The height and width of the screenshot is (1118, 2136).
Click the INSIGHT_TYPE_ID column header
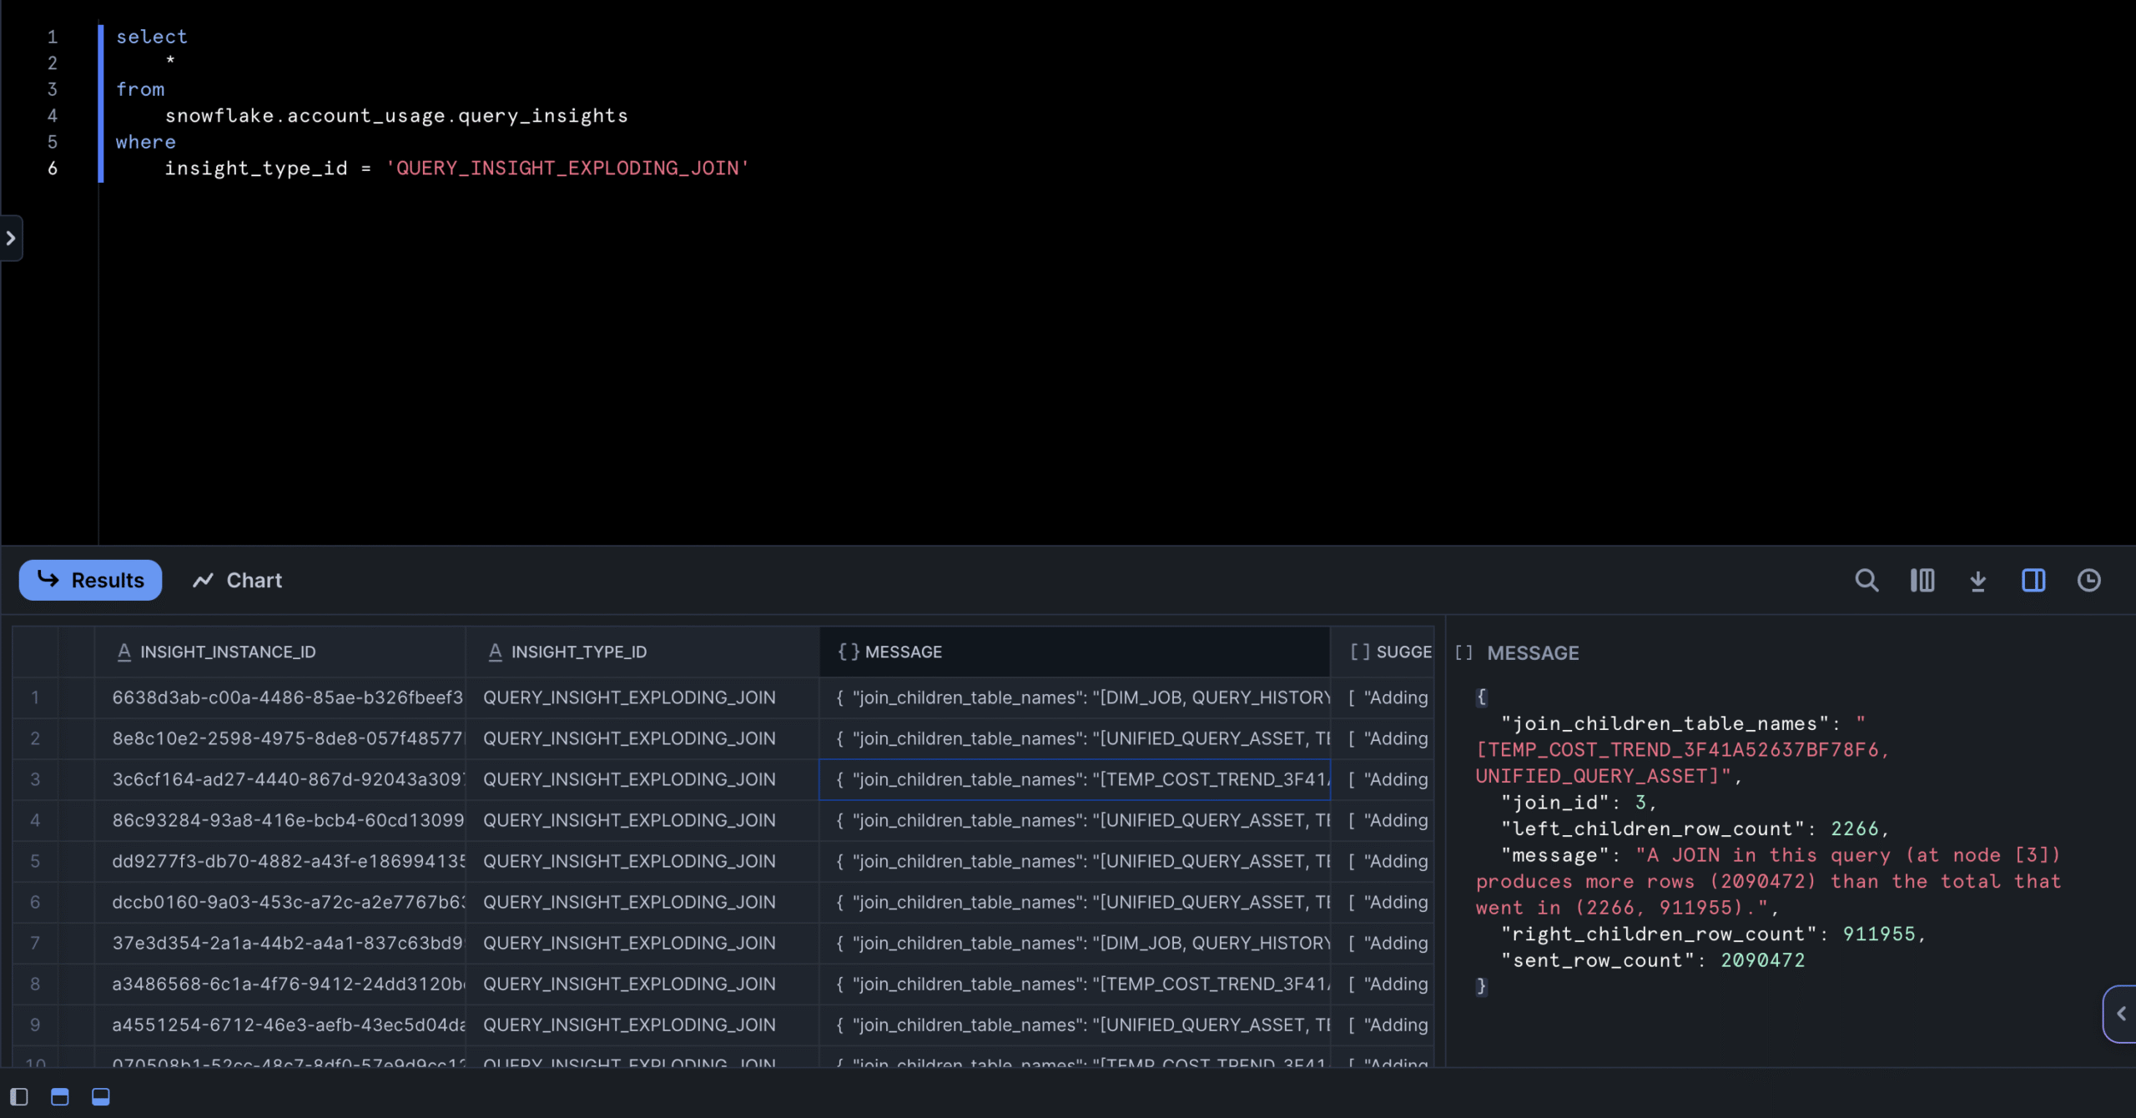click(x=578, y=652)
